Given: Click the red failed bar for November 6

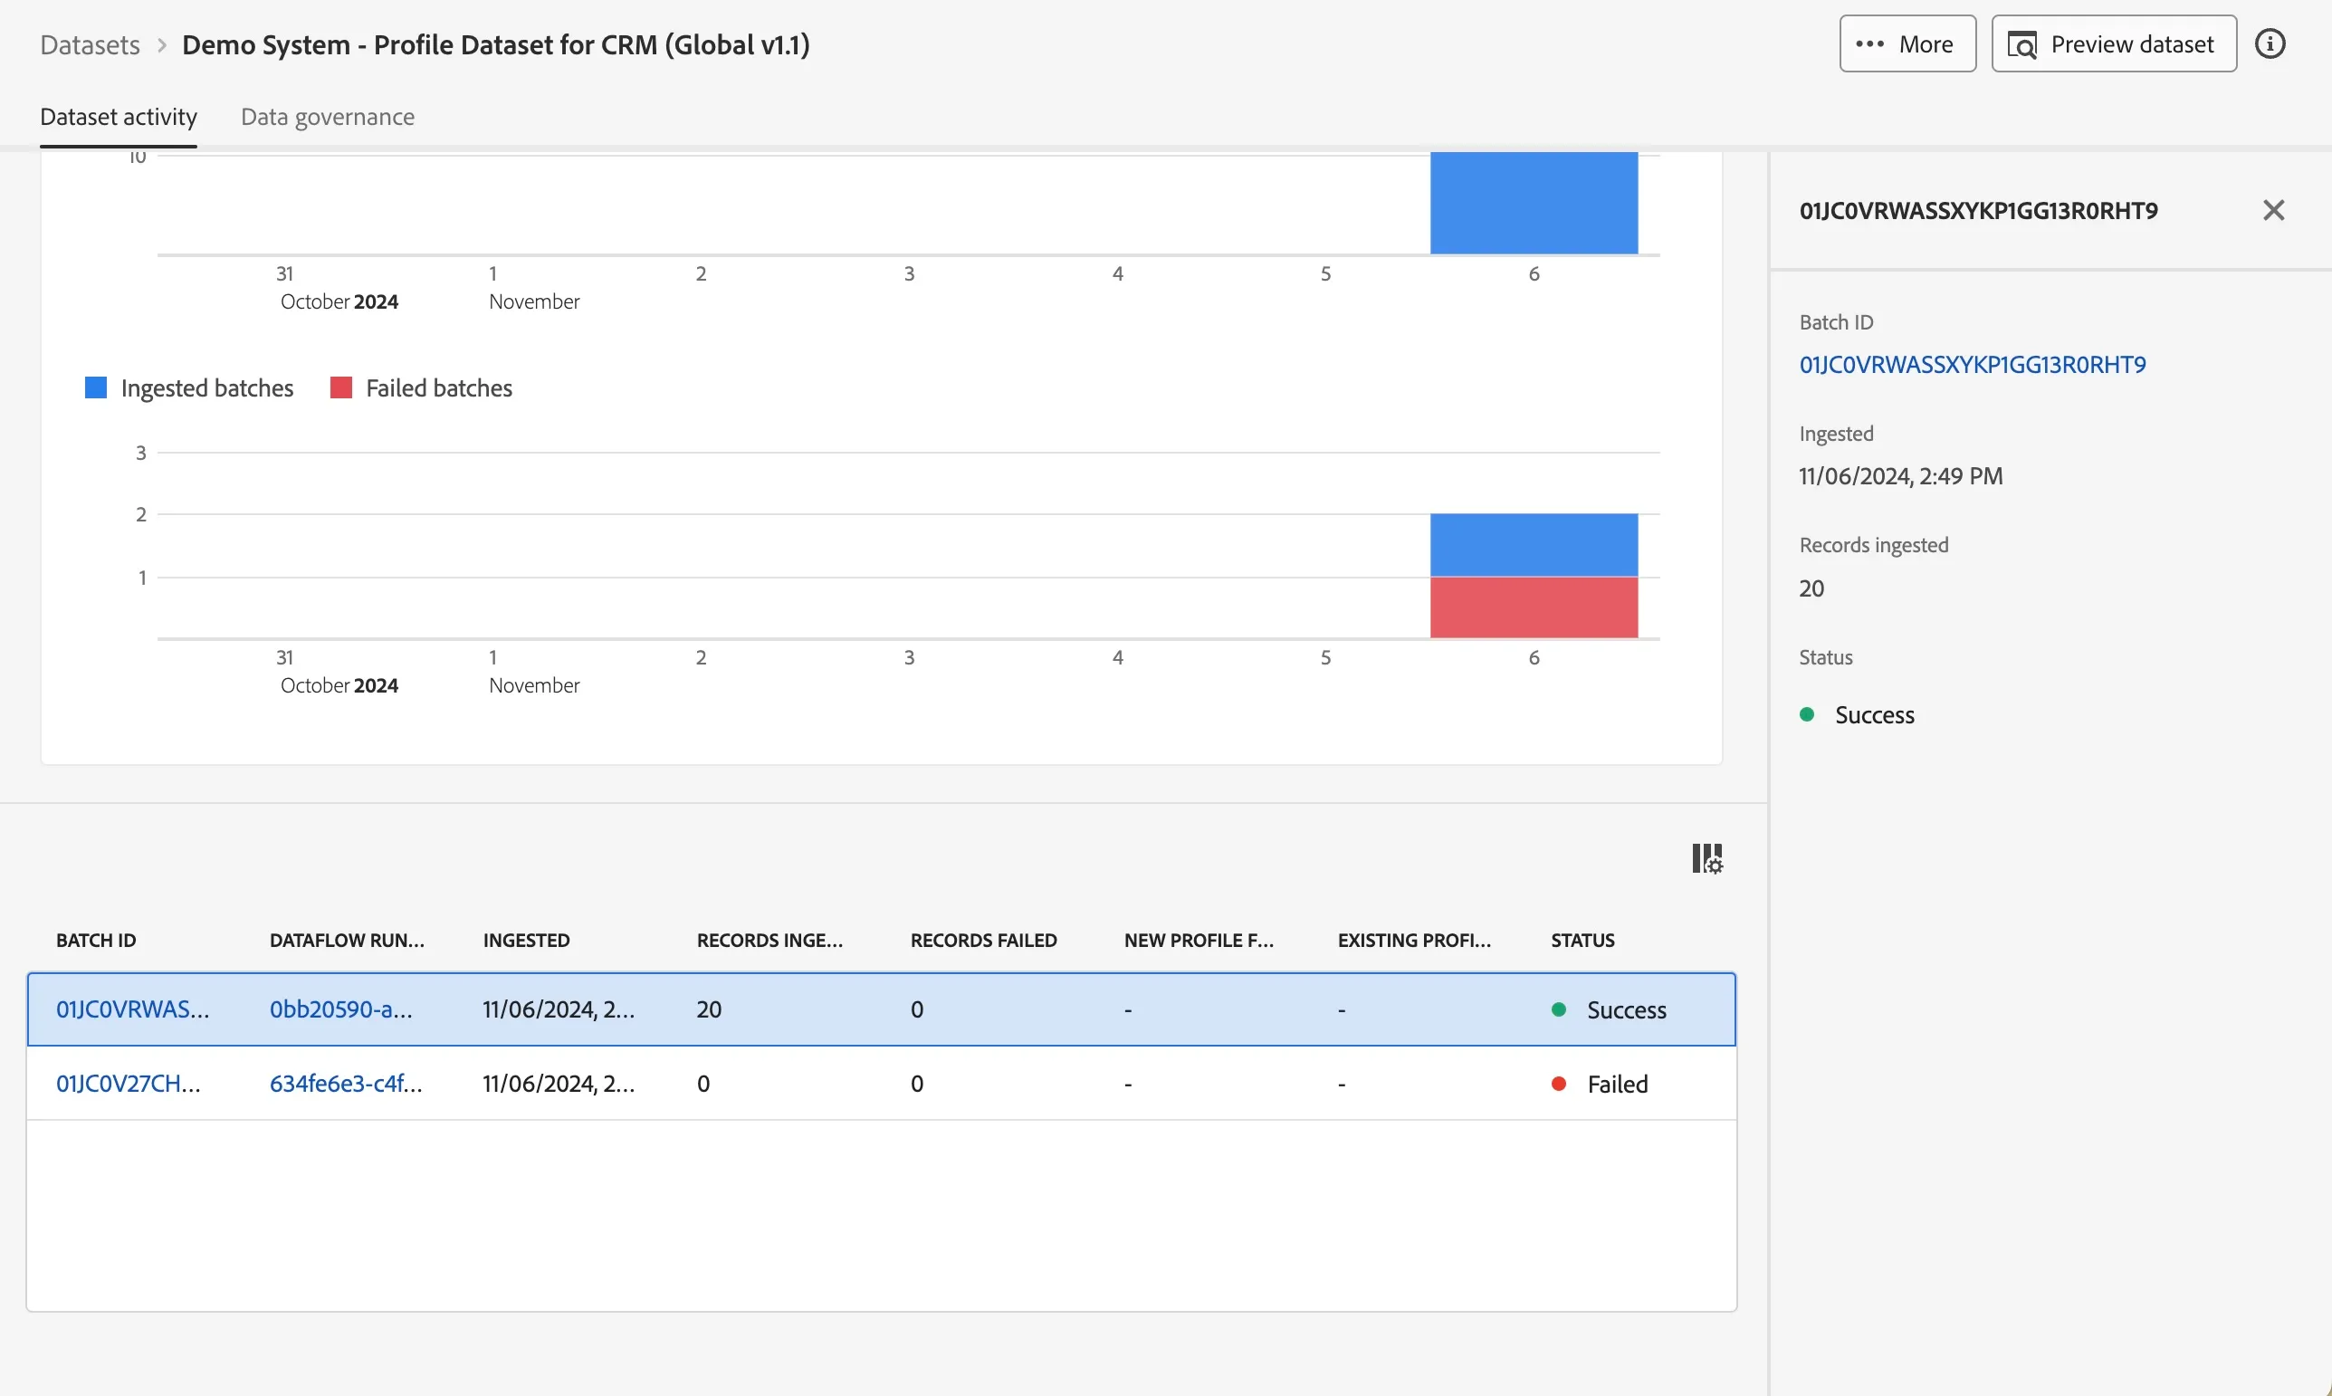Looking at the screenshot, I should click(x=1534, y=607).
